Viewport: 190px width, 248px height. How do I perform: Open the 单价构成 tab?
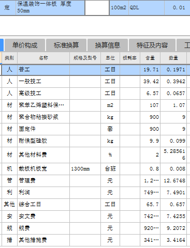coord(25,45)
